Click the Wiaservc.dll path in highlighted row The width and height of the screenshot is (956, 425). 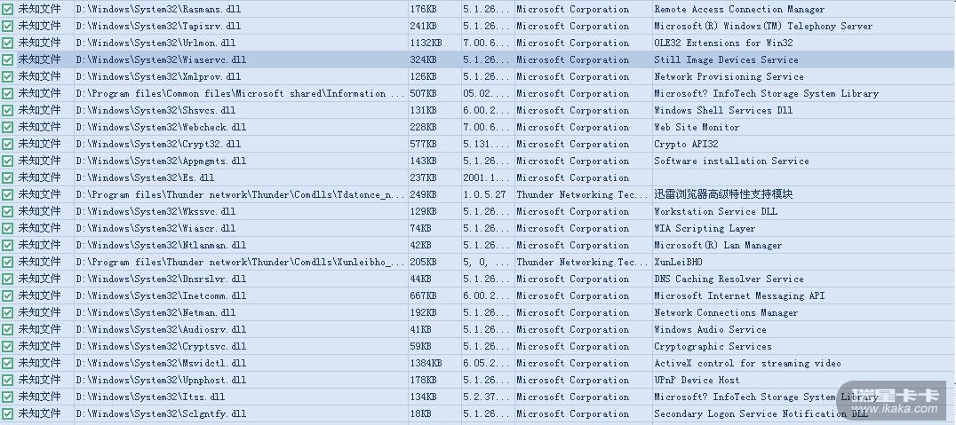click(161, 59)
